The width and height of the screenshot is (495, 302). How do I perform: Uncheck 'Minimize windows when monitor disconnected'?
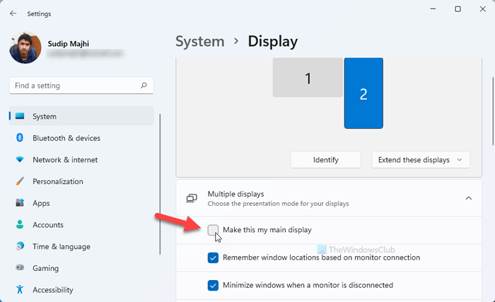(x=214, y=286)
